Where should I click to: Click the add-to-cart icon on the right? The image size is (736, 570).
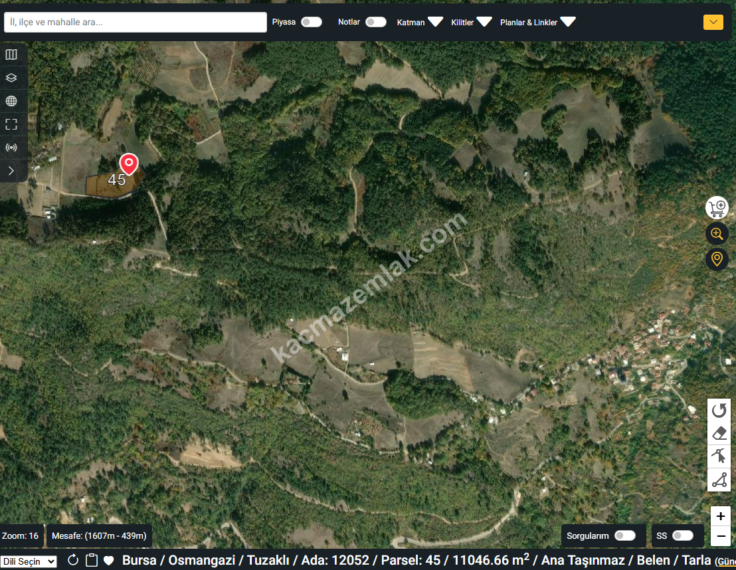717,208
